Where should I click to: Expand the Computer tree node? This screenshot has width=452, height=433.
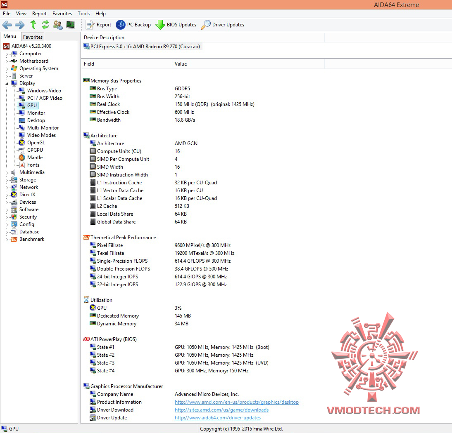(7, 54)
